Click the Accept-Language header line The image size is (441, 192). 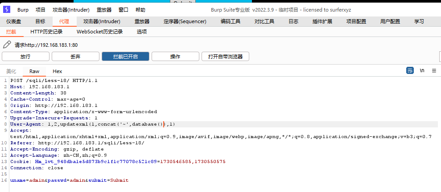pyautogui.click(x=58, y=155)
